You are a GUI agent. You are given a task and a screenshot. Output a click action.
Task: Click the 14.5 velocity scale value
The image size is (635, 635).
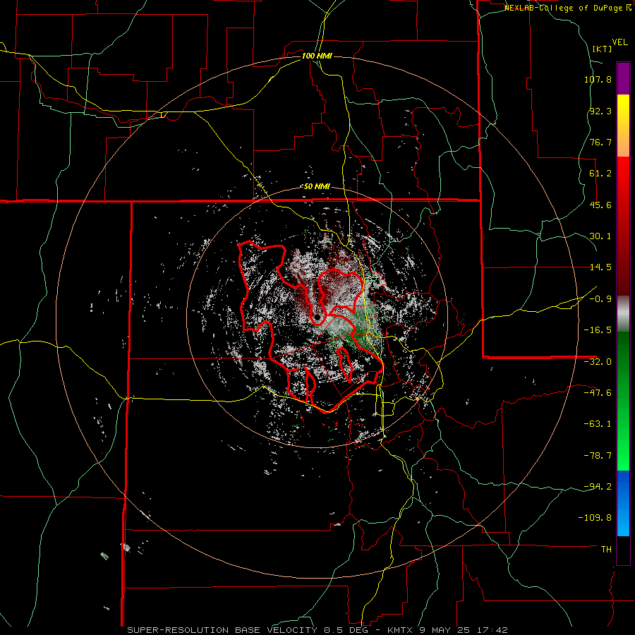click(x=600, y=267)
